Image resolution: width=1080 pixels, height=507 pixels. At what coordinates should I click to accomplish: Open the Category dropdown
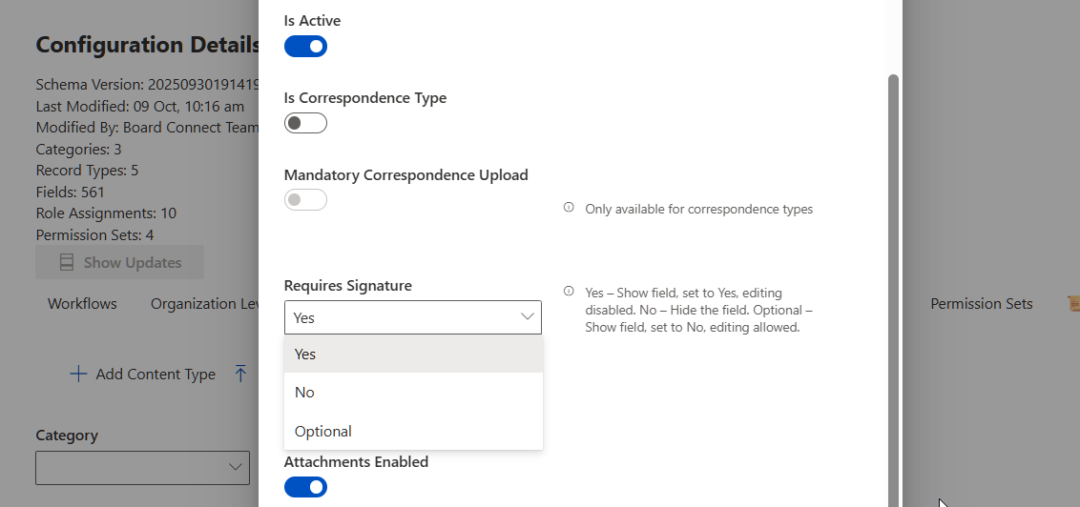142,467
